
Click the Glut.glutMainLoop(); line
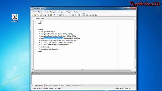(49, 49)
